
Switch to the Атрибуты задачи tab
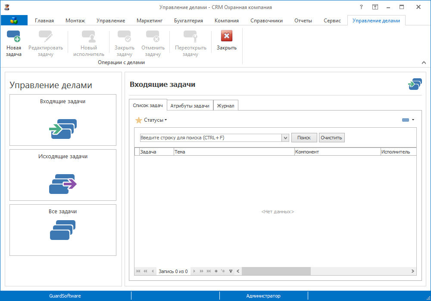click(x=190, y=105)
